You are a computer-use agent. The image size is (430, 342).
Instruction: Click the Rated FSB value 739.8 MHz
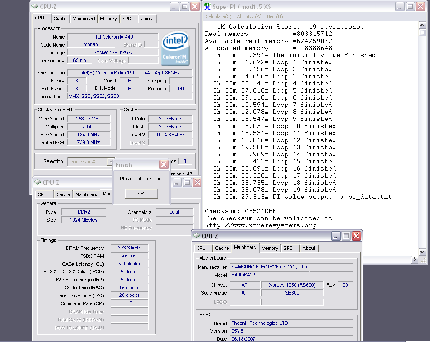88,142
